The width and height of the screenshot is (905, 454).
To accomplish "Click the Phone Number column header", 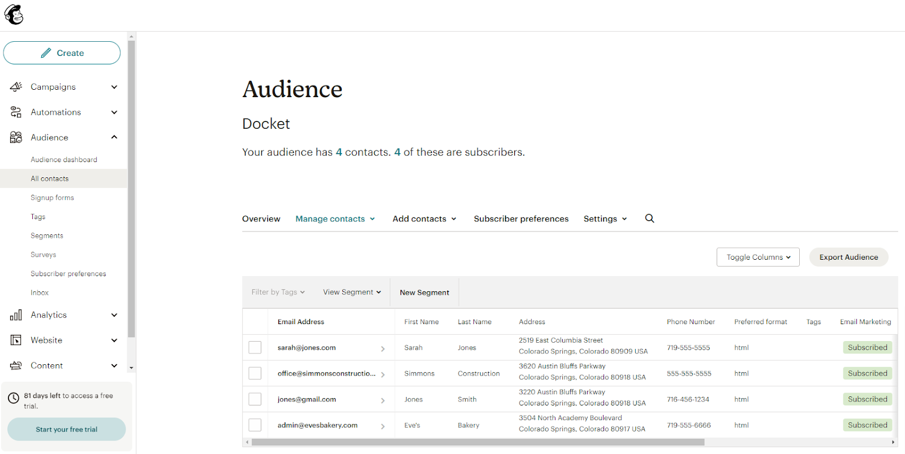I will [x=691, y=322].
